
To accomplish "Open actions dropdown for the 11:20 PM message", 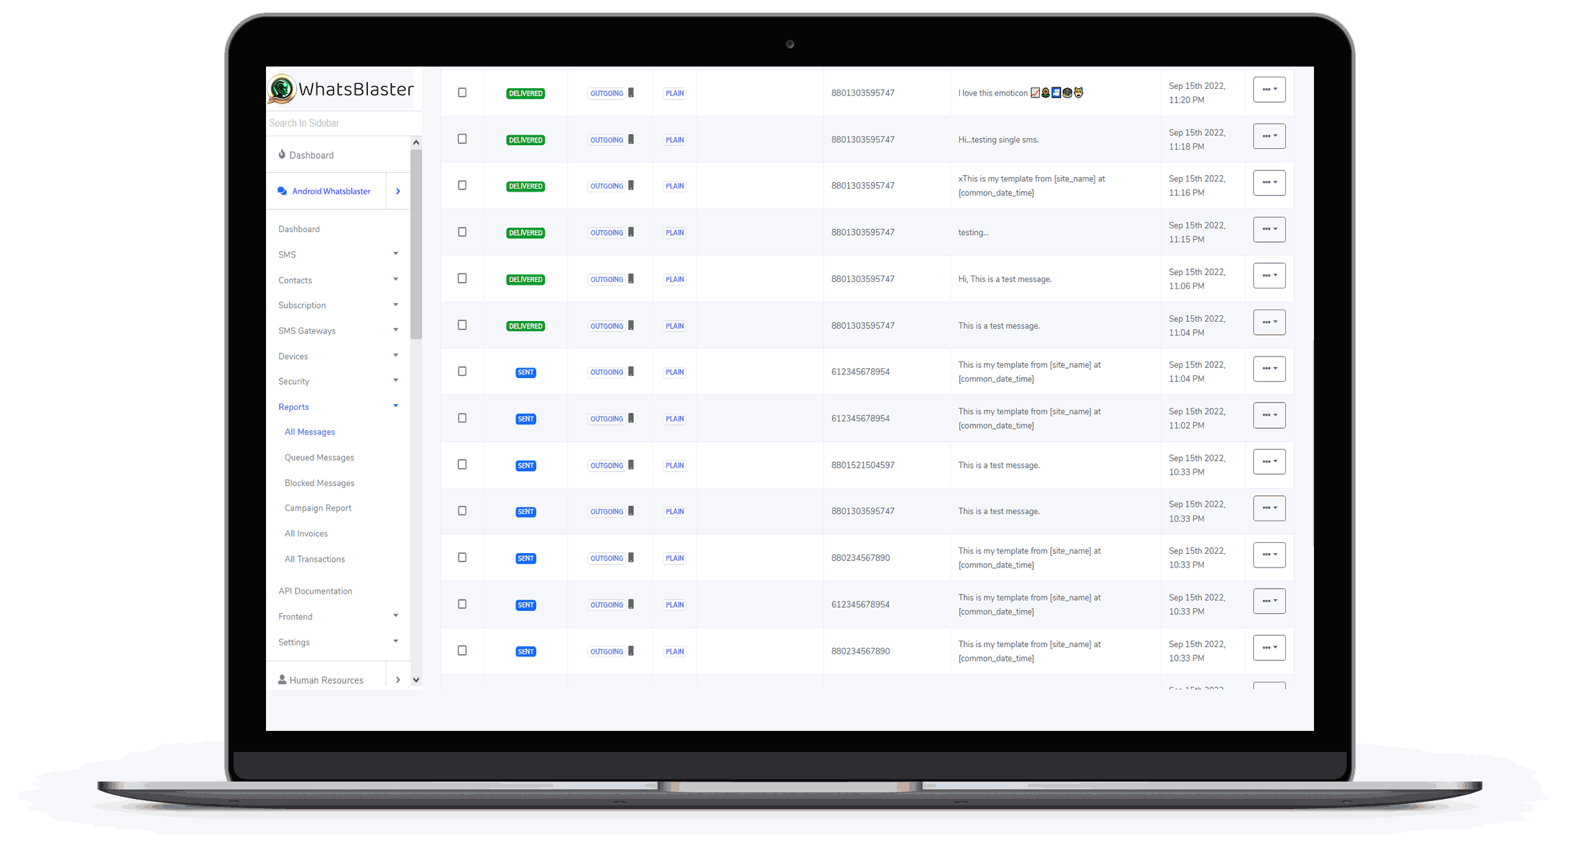I will [1268, 90].
